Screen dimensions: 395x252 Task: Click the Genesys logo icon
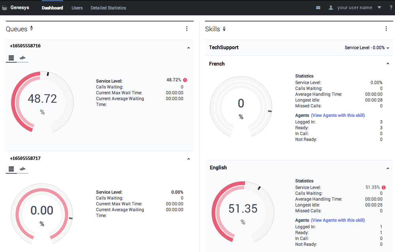[5, 8]
